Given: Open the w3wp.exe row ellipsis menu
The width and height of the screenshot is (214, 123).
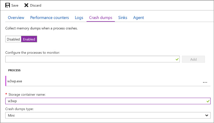Looking at the screenshot, I should tap(205, 82).
